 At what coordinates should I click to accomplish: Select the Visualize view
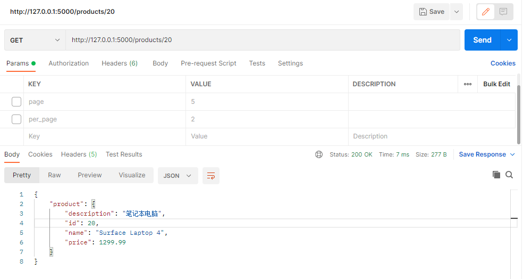pyautogui.click(x=132, y=175)
